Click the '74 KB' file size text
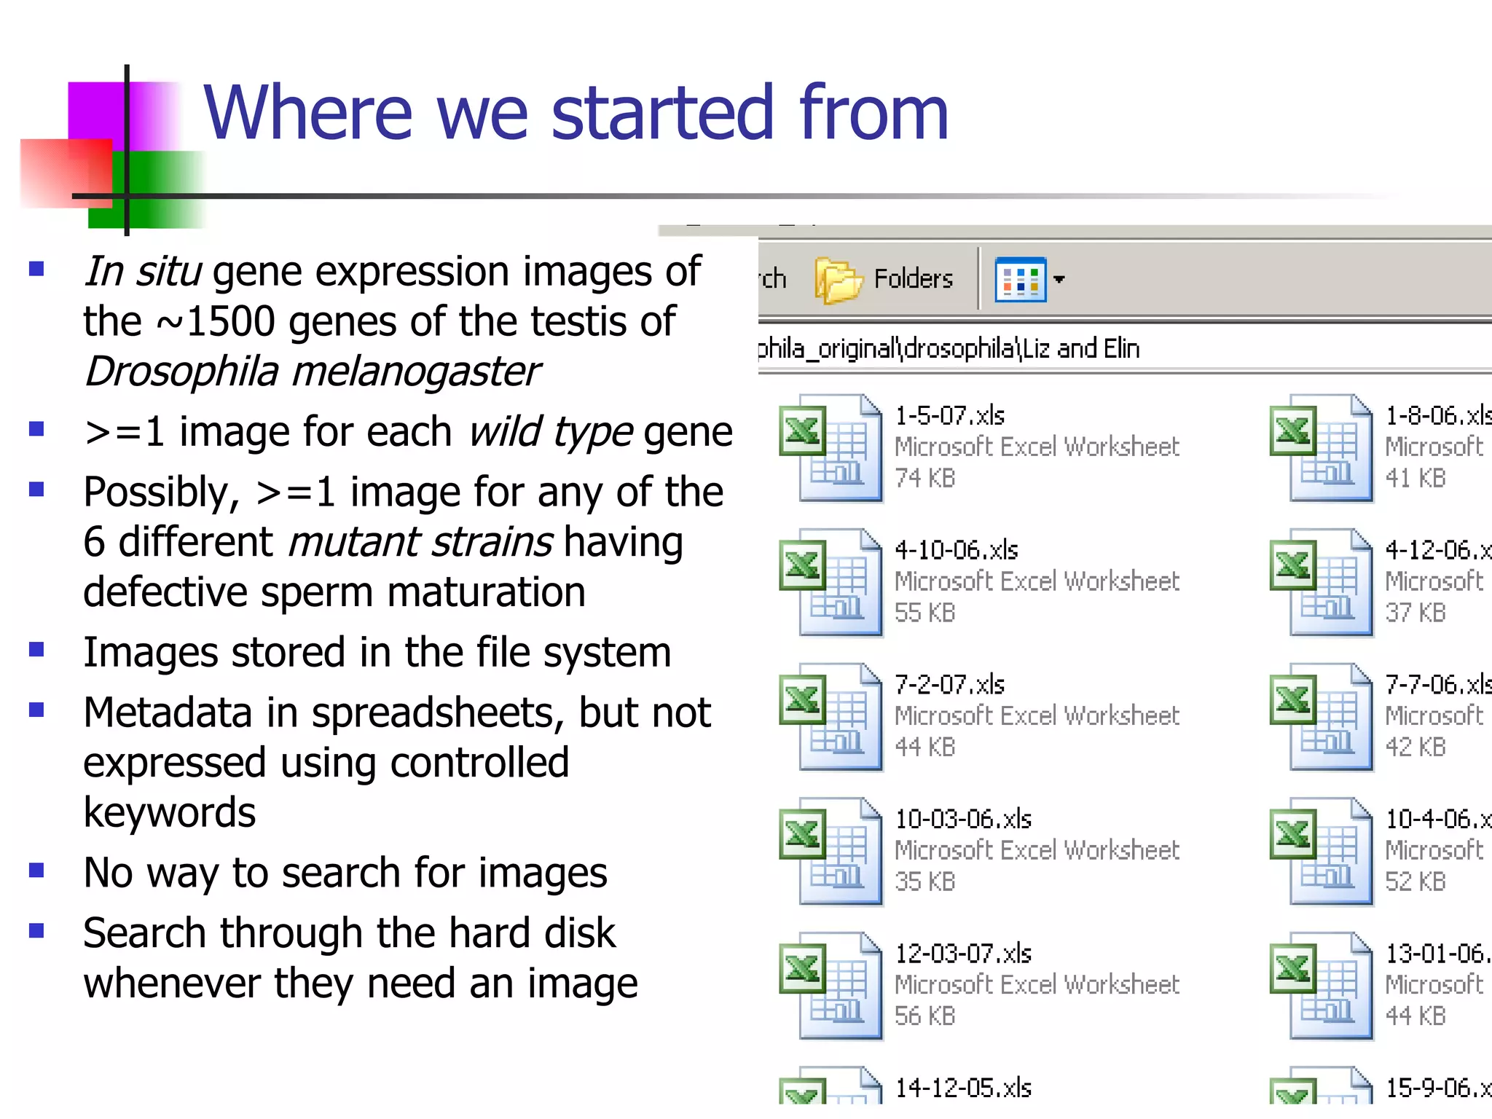Screen dimensions: 1492x1119 pyautogui.click(x=924, y=478)
